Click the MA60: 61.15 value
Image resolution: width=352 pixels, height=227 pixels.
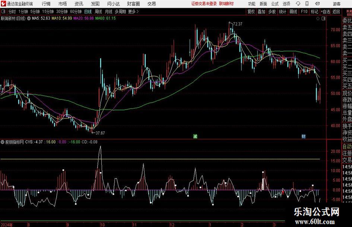105,18
